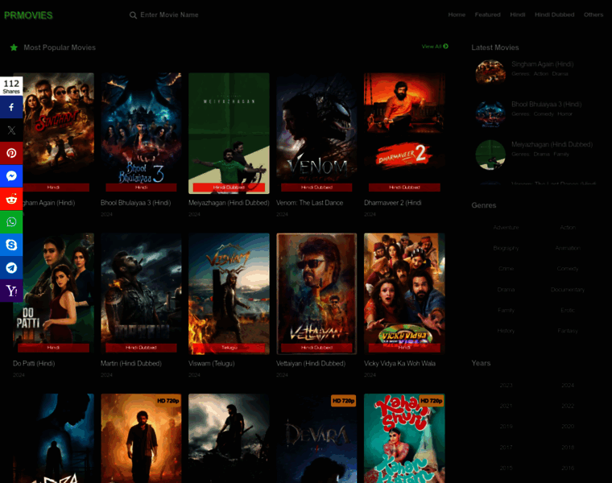
Task: Open Bhool Bhulaiyaa 3 poster
Action: point(141,133)
